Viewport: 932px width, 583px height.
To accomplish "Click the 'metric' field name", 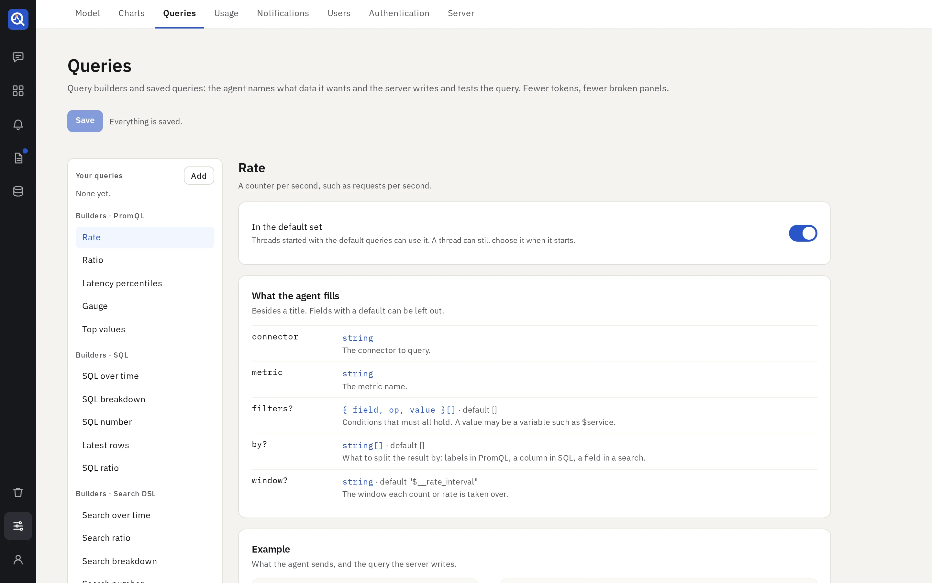I will (x=267, y=372).
